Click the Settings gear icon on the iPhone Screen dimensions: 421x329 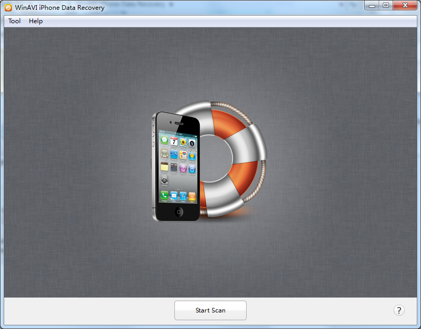(x=164, y=180)
